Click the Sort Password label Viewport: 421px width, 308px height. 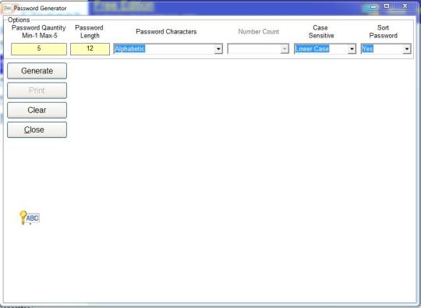pyautogui.click(x=383, y=32)
